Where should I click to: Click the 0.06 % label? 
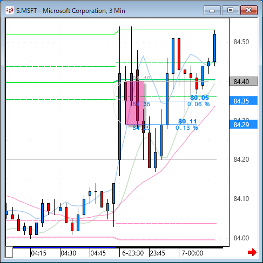(199, 104)
